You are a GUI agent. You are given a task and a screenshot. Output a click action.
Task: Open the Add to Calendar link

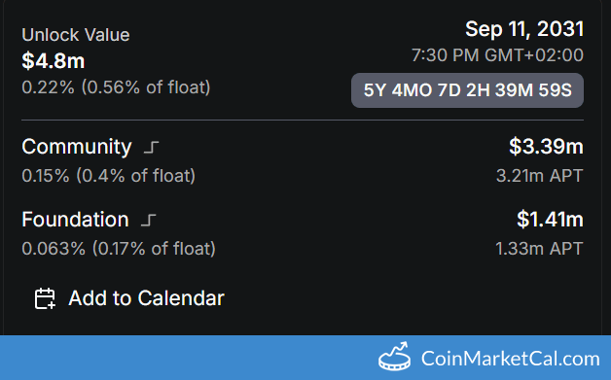click(129, 298)
